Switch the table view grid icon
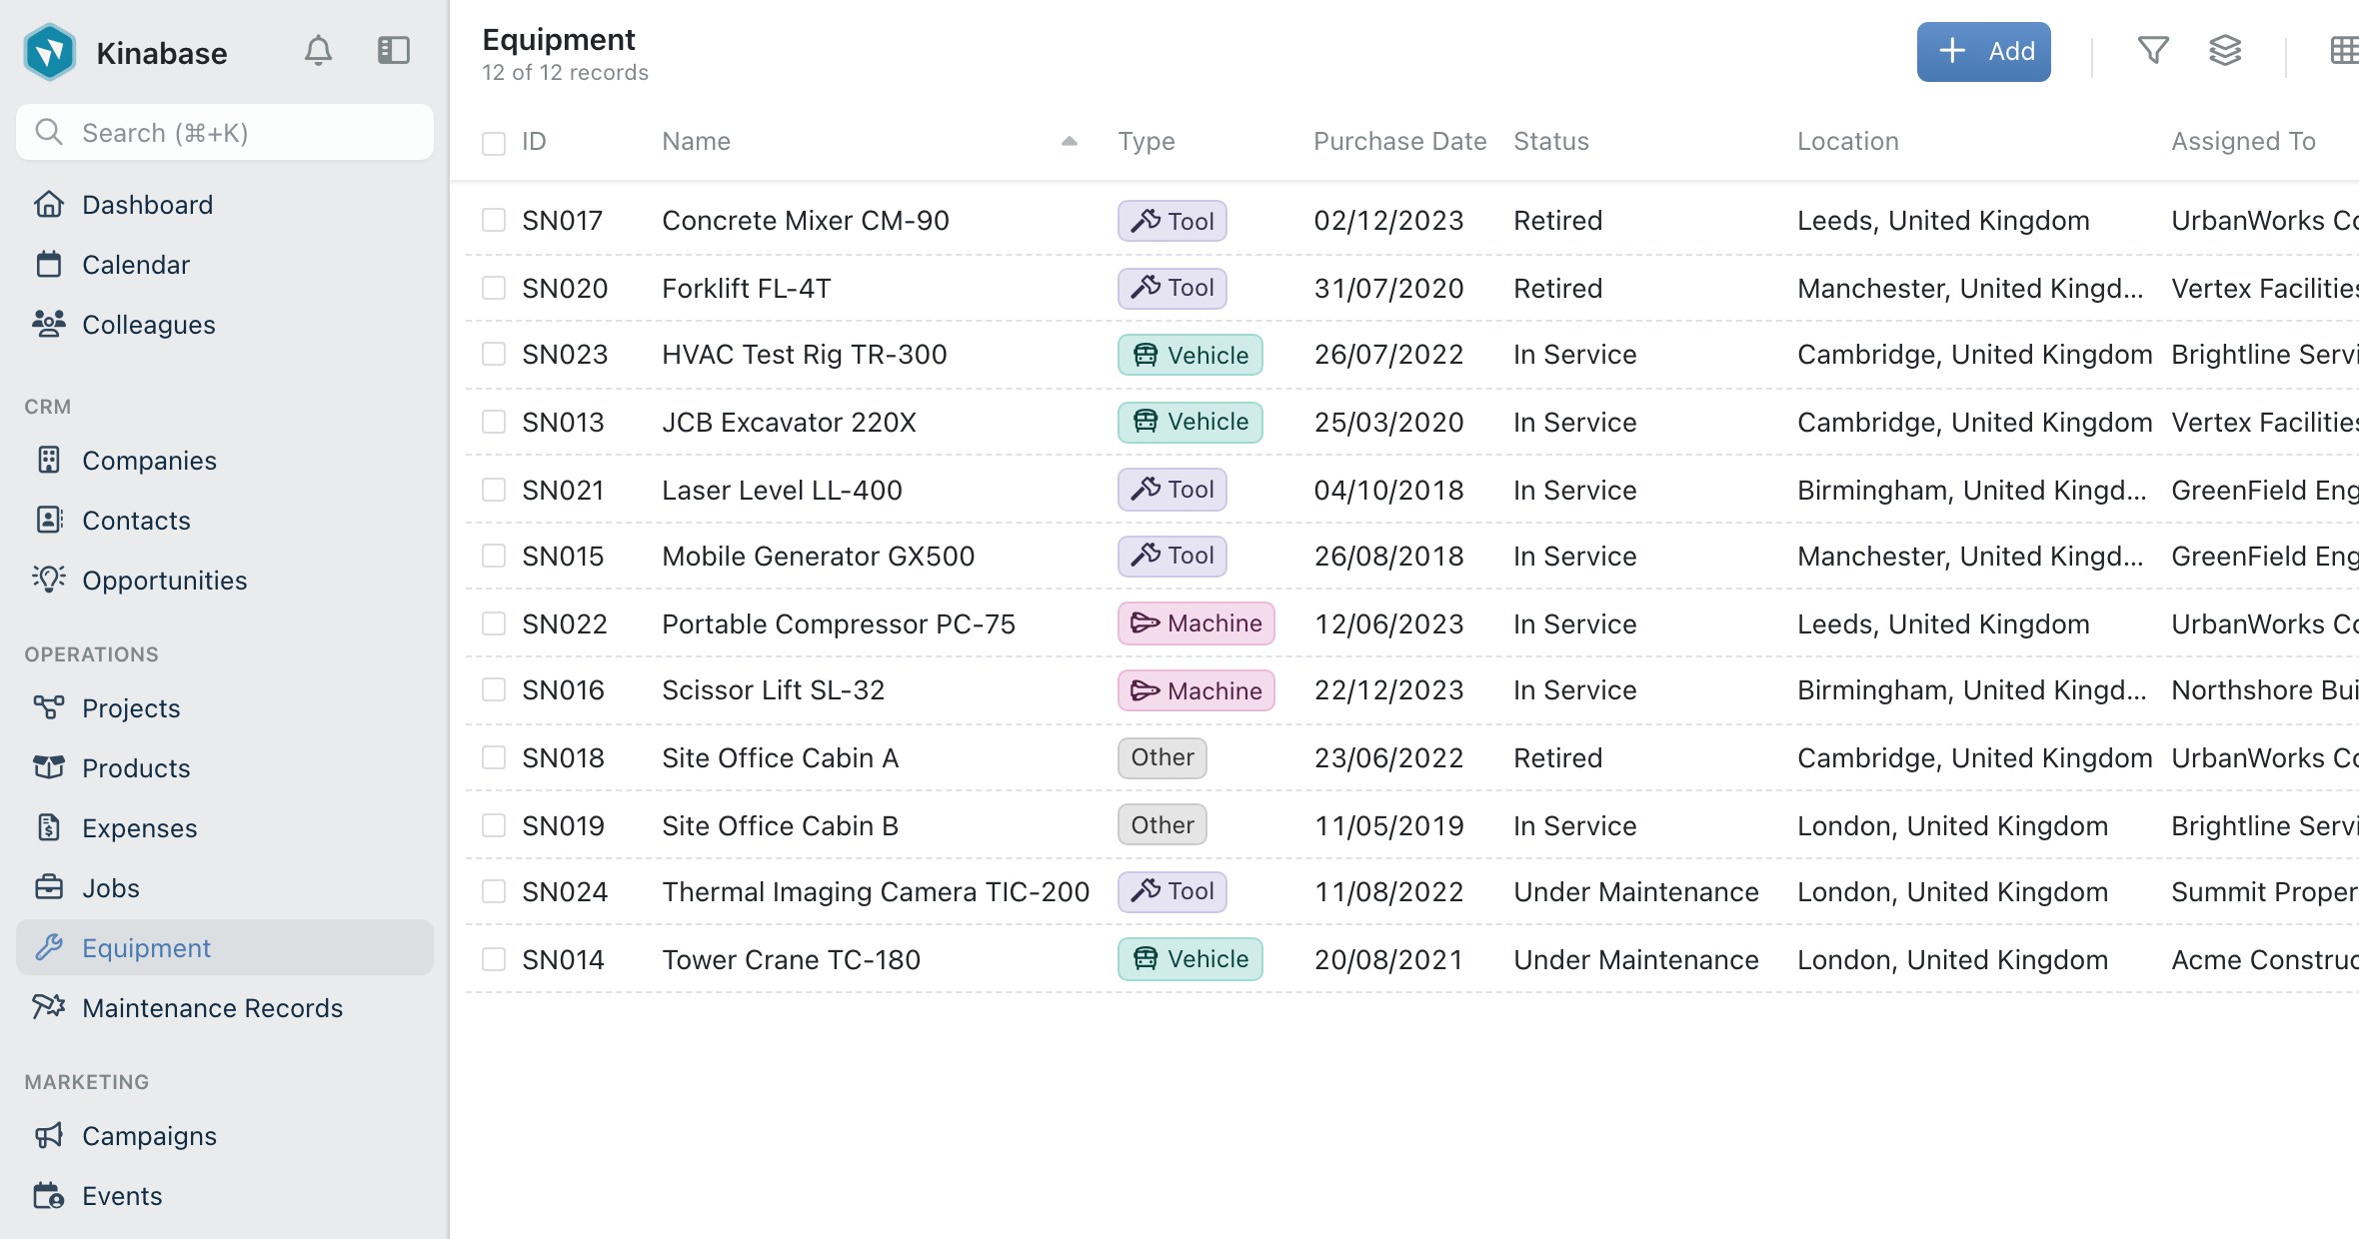The width and height of the screenshot is (2359, 1239). click(x=2343, y=50)
